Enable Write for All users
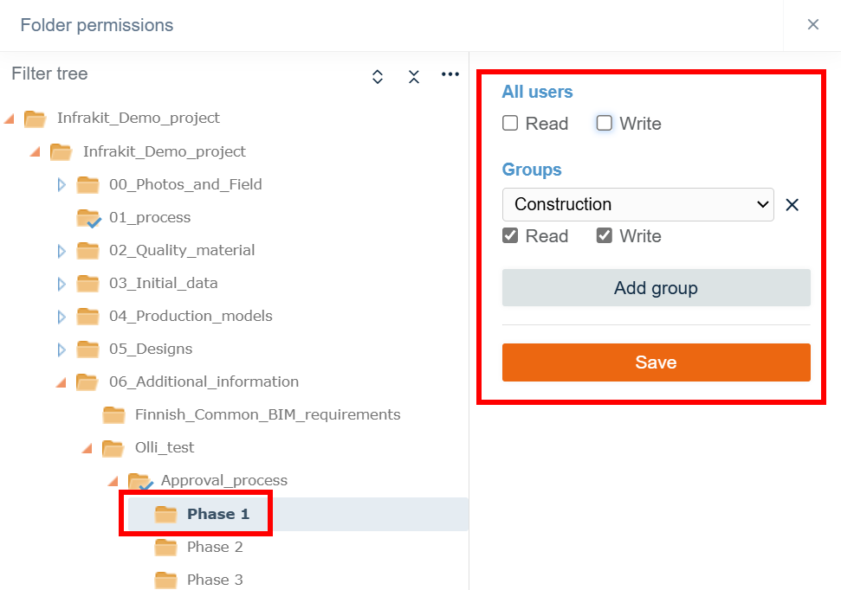 (x=605, y=124)
